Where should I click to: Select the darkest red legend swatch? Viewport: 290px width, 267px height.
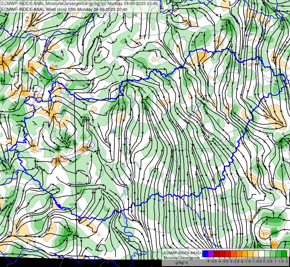click(217, 254)
